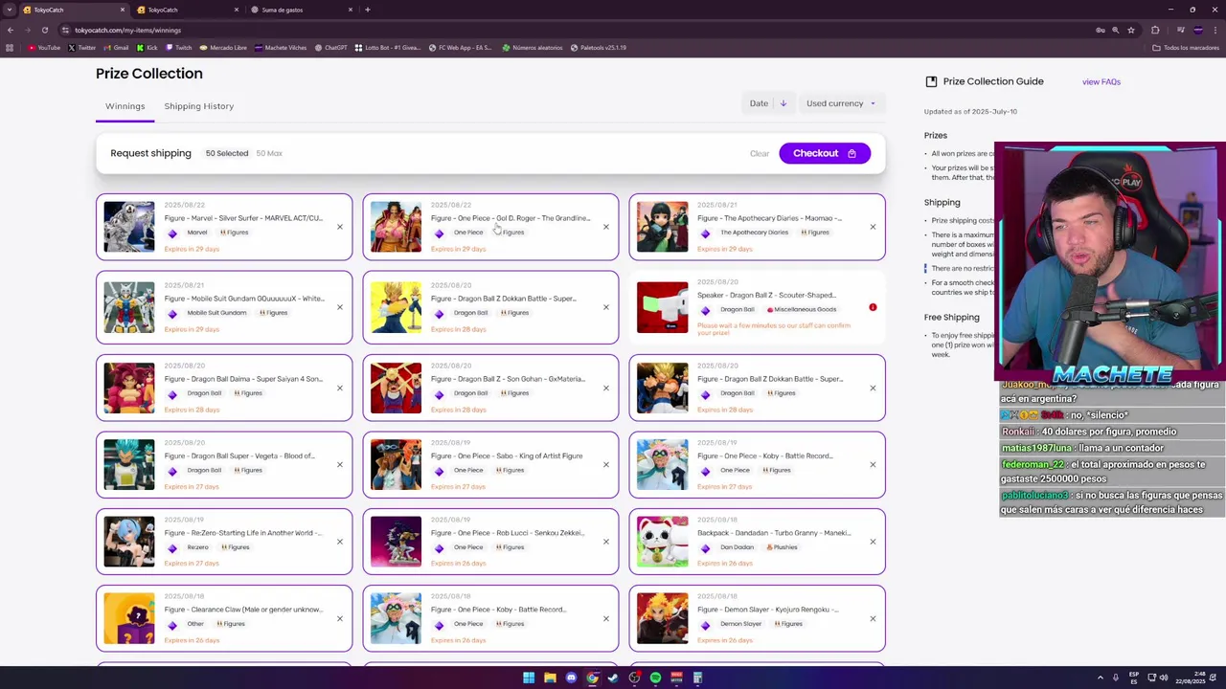Open the Calculator from the taskbar
1226x689 pixels.
[697, 678]
